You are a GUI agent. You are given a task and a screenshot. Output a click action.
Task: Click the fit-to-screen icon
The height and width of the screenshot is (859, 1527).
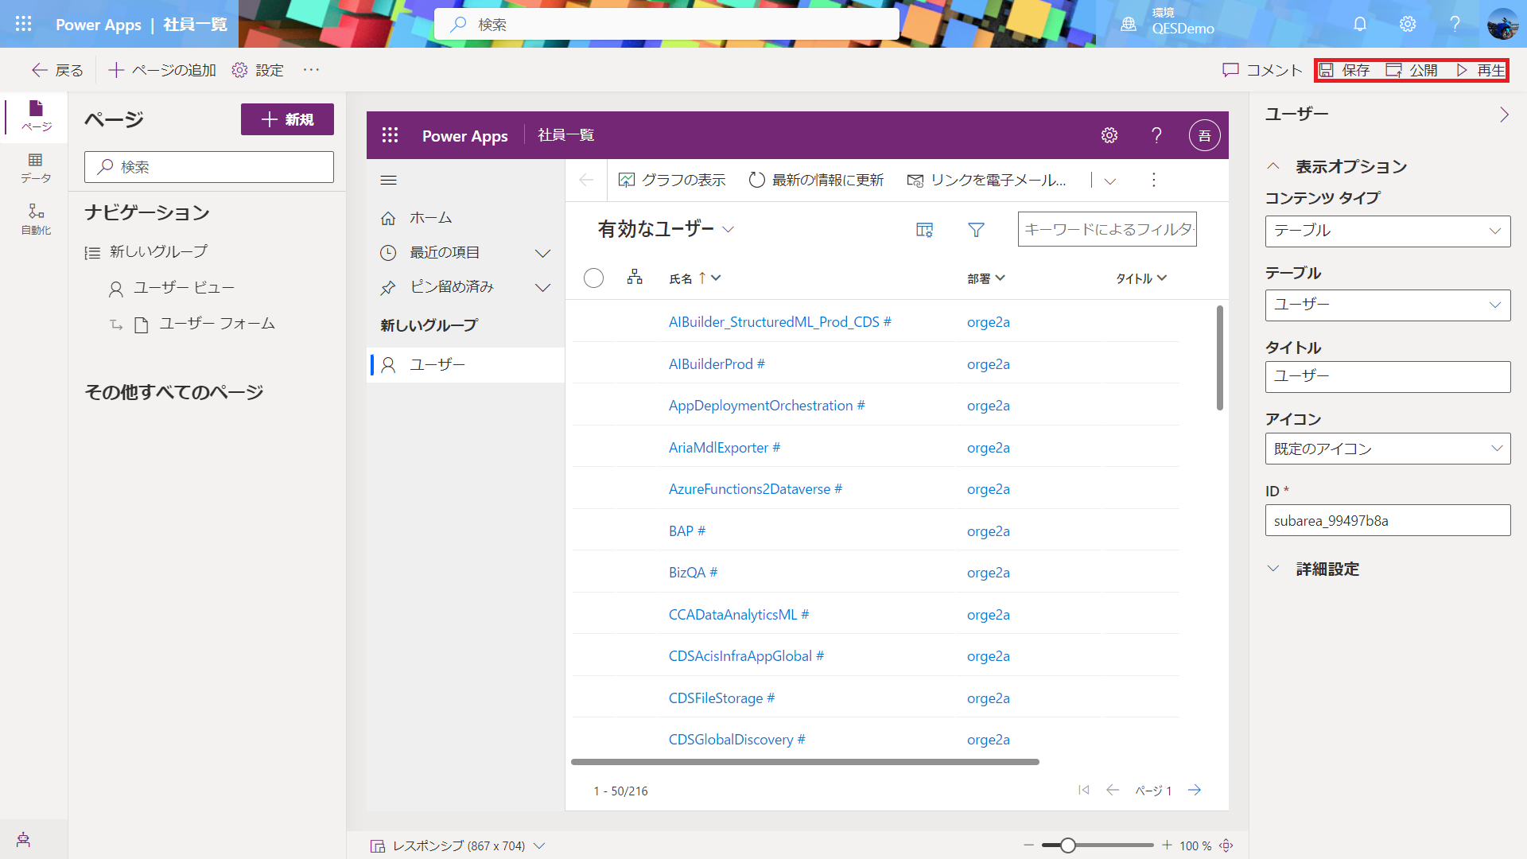point(1226,845)
